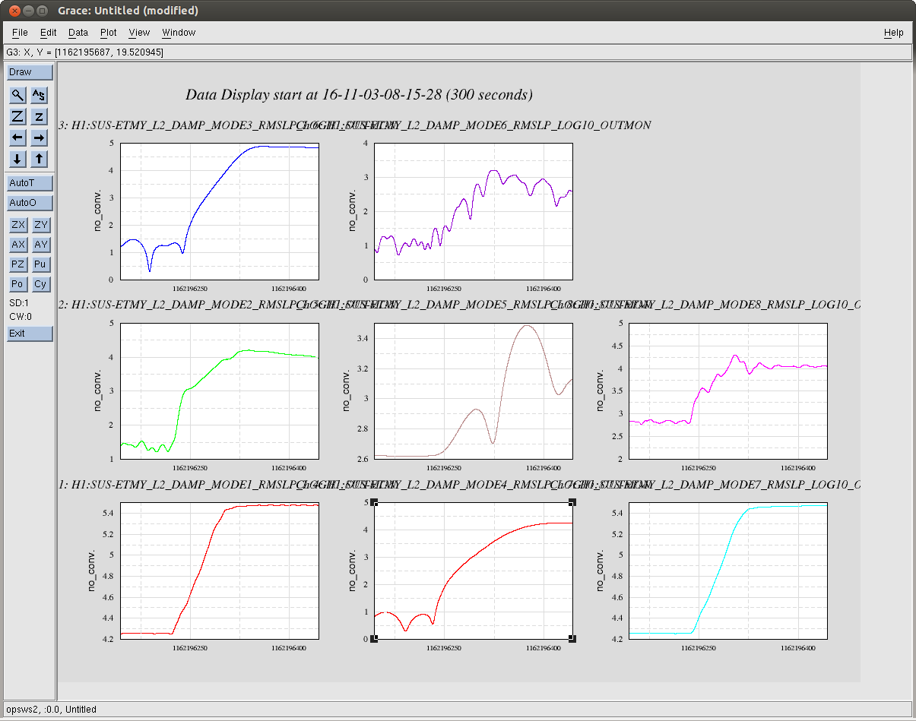Select the magenta MODE8 graph

point(727,391)
